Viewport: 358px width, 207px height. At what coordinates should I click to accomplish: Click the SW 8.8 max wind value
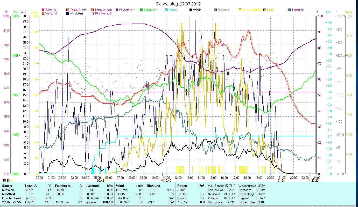tap(138, 194)
